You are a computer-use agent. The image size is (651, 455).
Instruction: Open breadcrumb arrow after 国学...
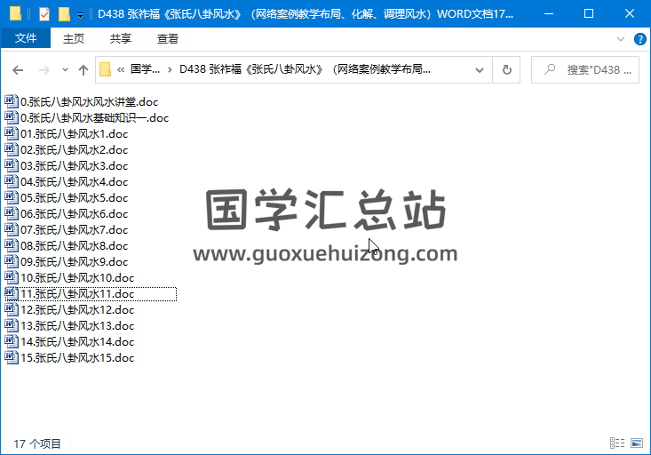click(170, 70)
